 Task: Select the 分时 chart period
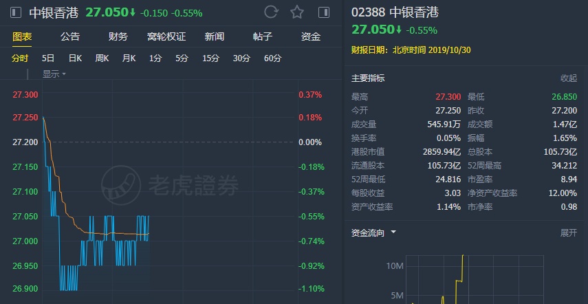20,58
